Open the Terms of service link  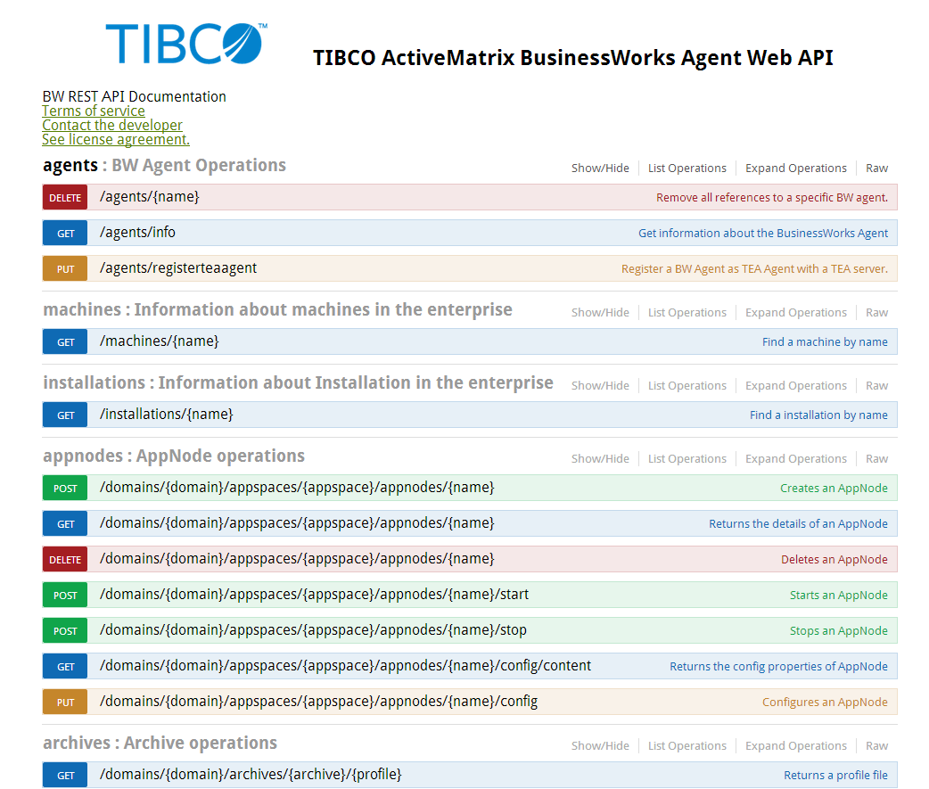(93, 111)
